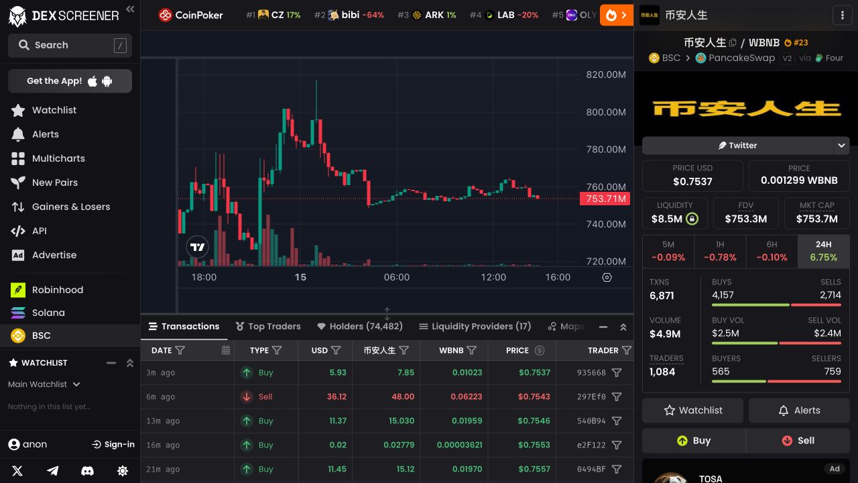The height and width of the screenshot is (483, 858).
Task: Click the green Buy button
Action: (x=694, y=441)
